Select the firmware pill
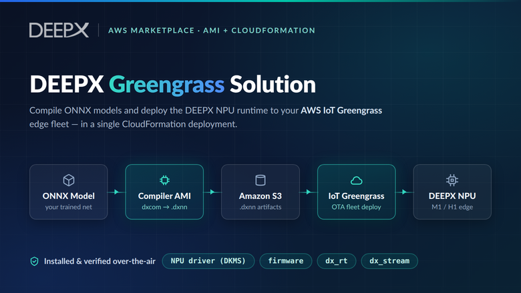521x293 pixels. click(286, 261)
